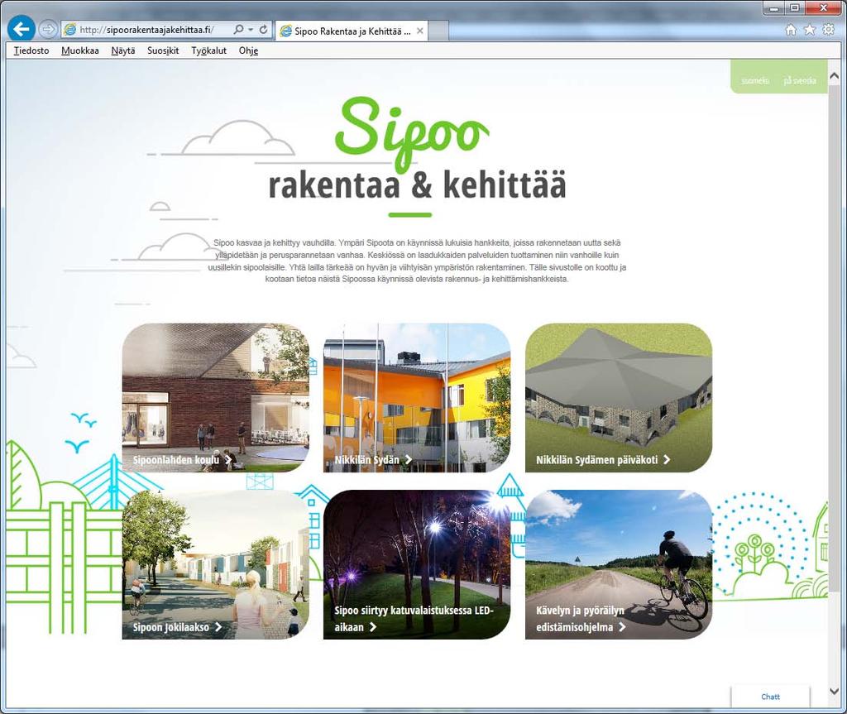Open the Chatt widget
Image resolution: width=847 pixels, height=714 pixels.
770,697
